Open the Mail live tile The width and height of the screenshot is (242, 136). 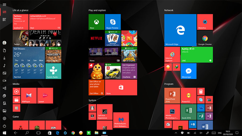(45, 22)
